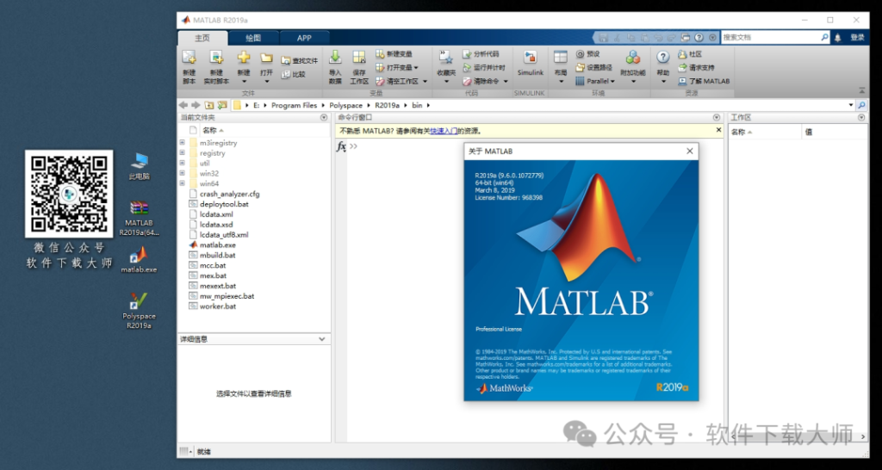This screenshot has height=470, width=882.
Task: Click the address bar search magnifier icon
Action: (x=861, y=105)
